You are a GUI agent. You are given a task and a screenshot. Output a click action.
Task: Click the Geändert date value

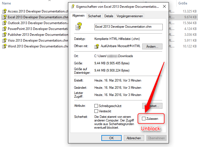118,88
